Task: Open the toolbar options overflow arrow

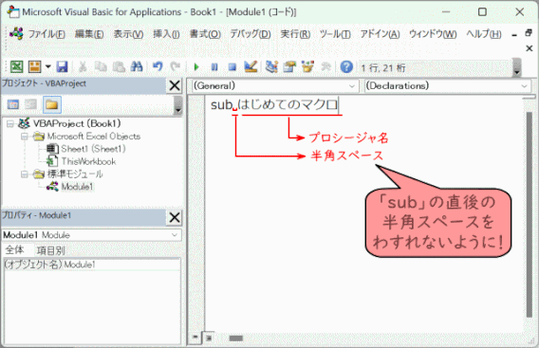Action: click(517, 67)
